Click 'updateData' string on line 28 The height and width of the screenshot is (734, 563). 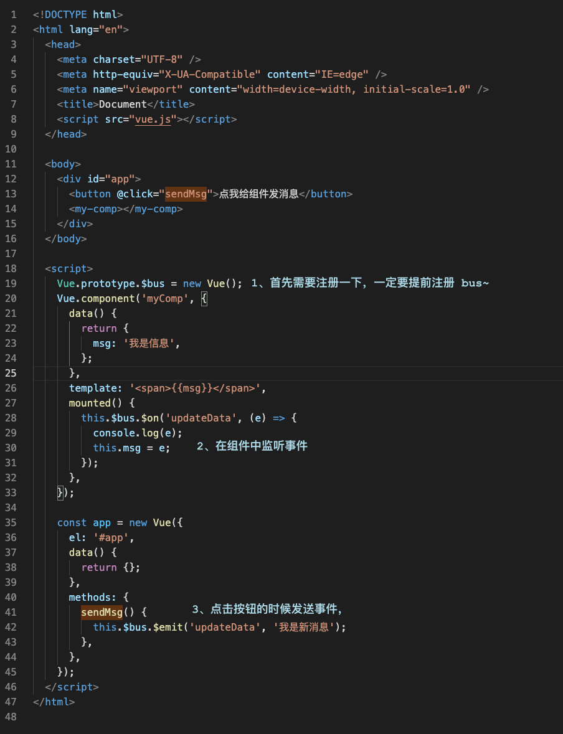coord(201,418)
